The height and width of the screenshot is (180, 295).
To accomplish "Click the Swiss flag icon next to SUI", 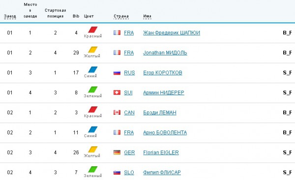I will point(117,93).
